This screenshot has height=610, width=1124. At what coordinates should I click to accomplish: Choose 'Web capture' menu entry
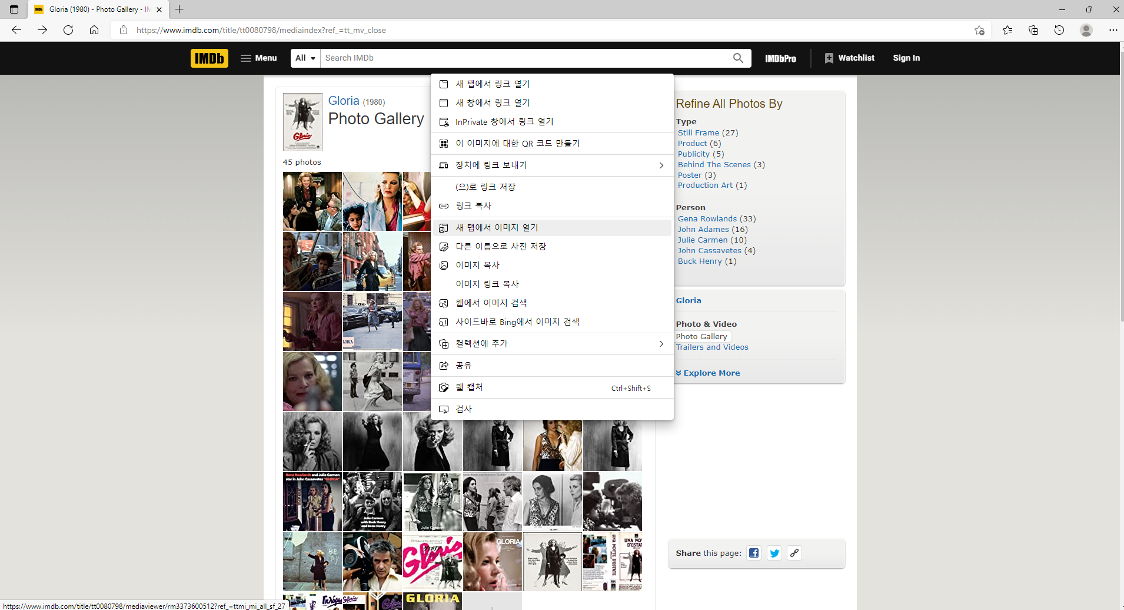552,387
